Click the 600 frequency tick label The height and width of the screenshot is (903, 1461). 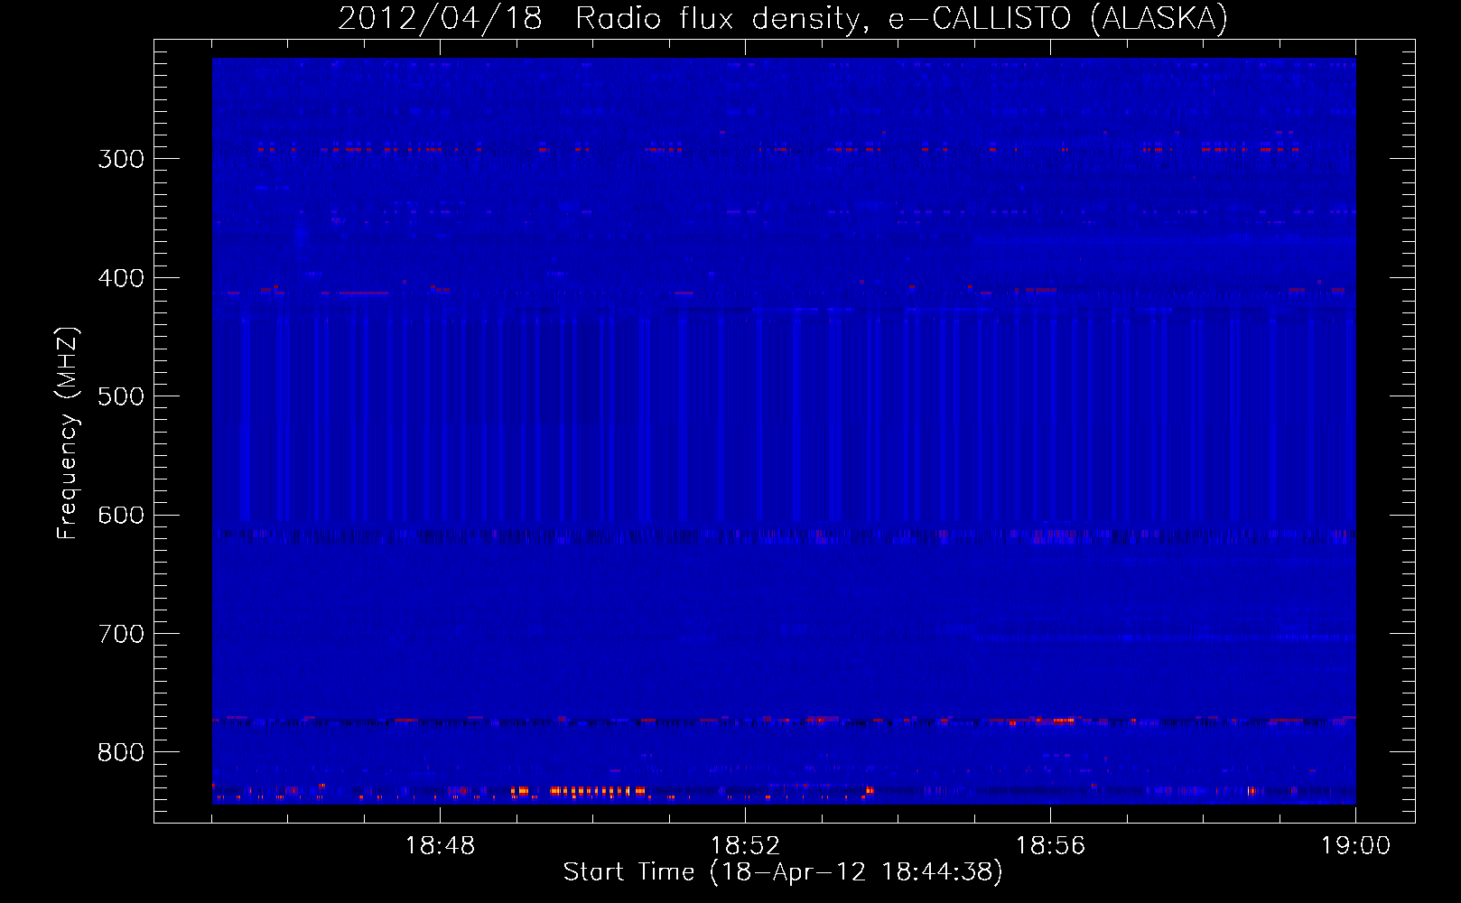point(121,516)
